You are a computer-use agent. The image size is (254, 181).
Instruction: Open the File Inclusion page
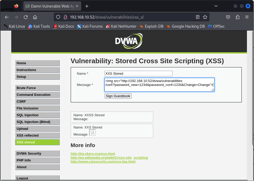pos(37,108)
